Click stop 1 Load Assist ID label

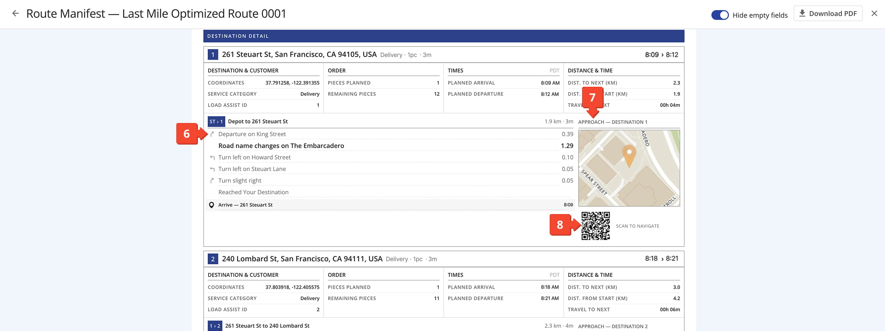227,105
